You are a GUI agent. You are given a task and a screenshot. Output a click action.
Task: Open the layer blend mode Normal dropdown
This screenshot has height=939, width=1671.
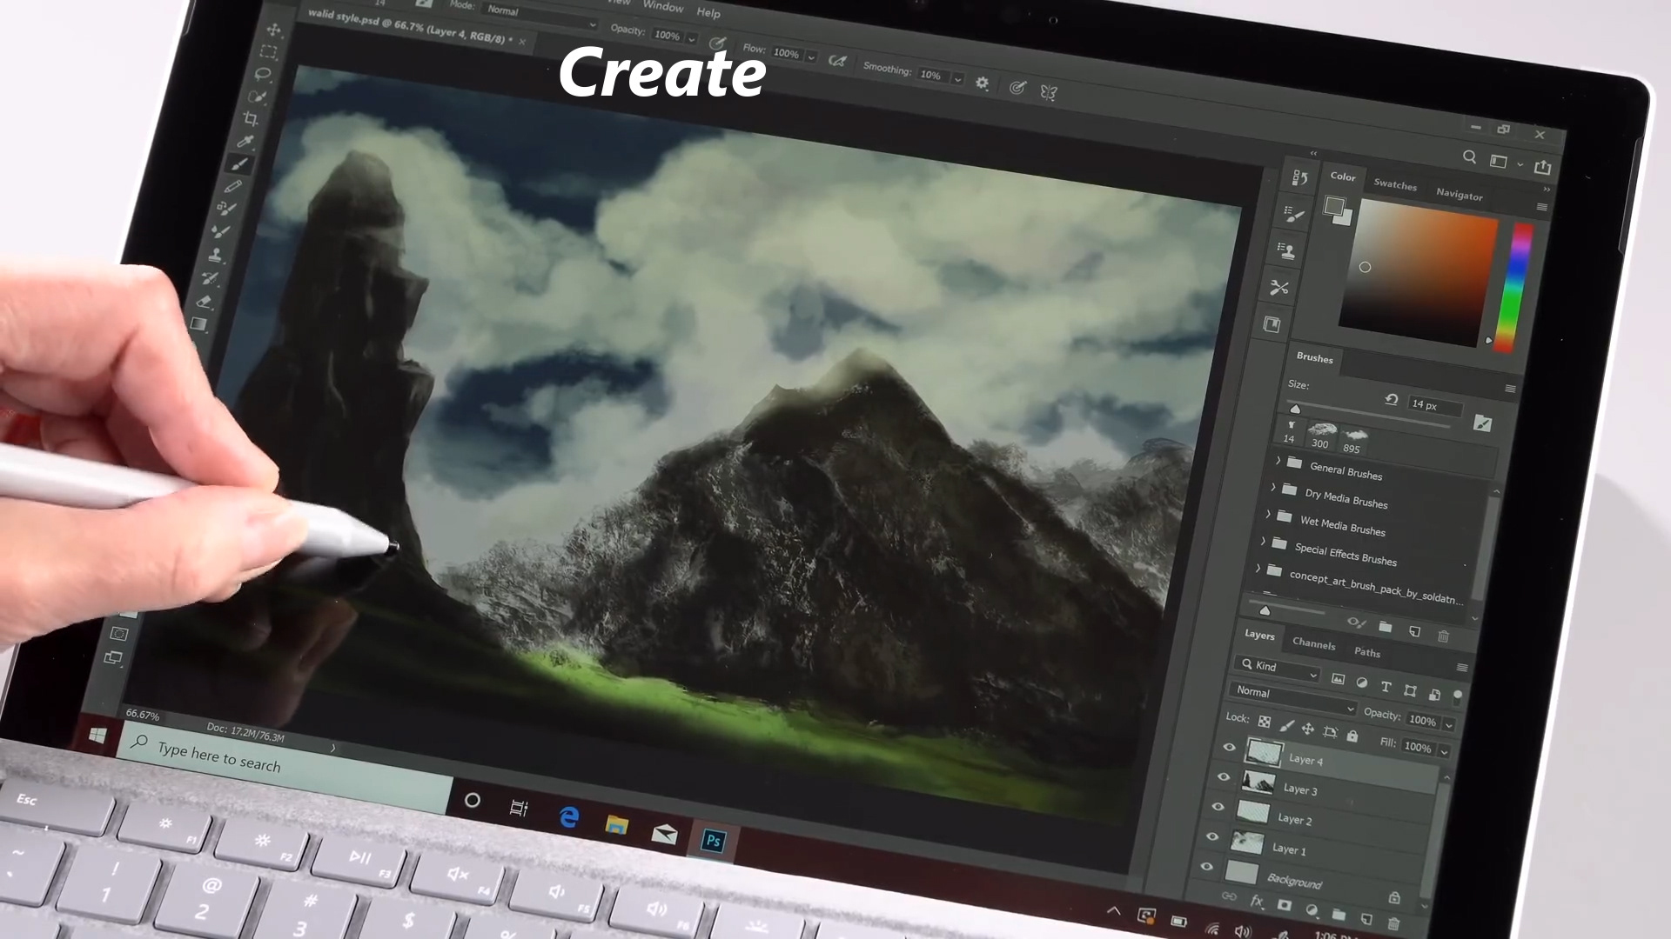[x=1292, y=696]
